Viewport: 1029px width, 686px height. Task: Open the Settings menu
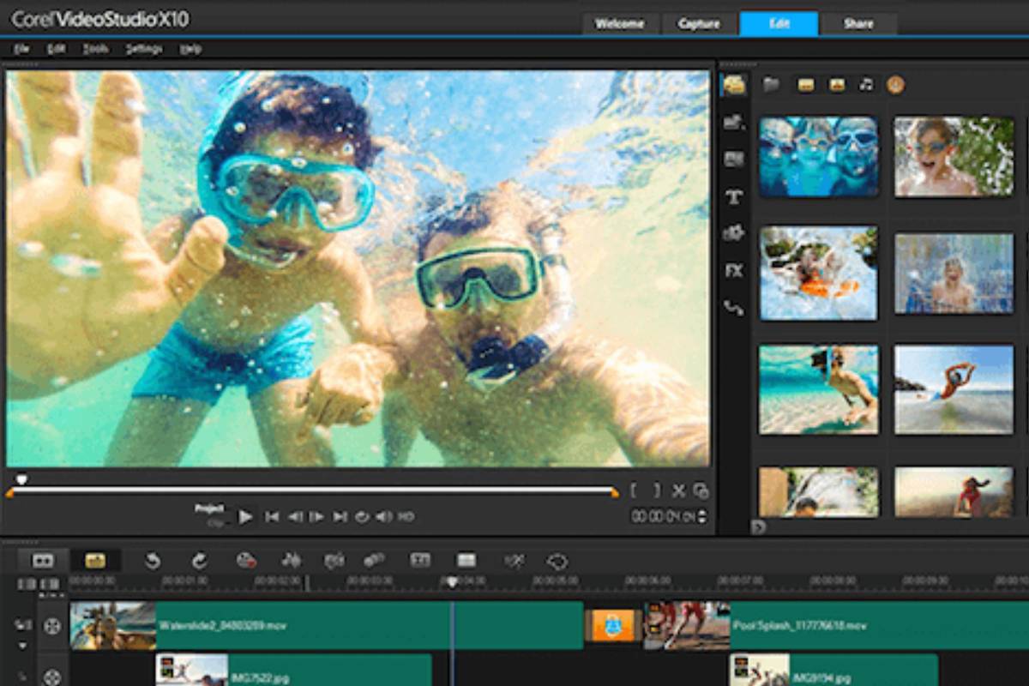pos(144,49)
